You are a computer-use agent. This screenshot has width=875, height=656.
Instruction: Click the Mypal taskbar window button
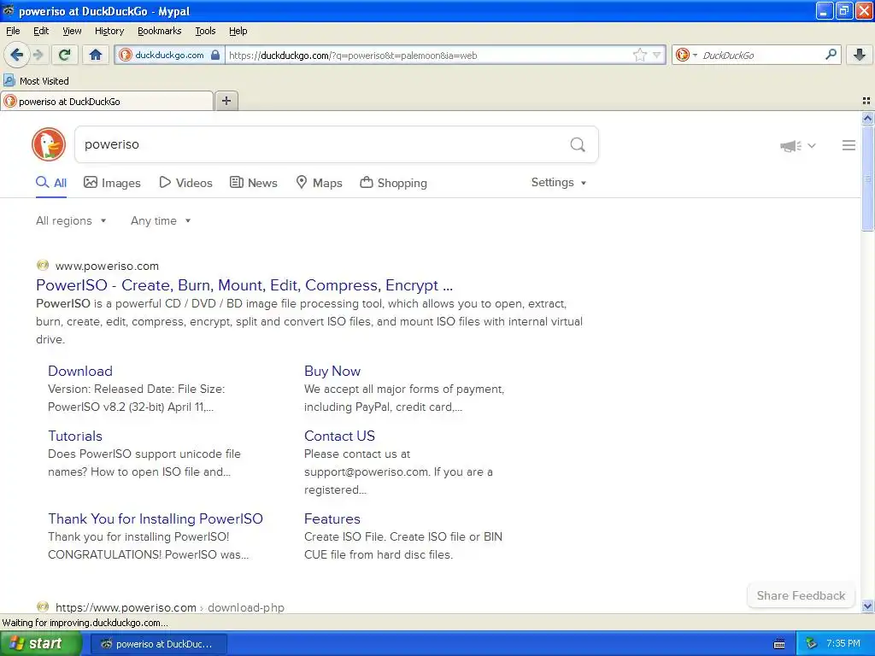click(x=158, y=644)
